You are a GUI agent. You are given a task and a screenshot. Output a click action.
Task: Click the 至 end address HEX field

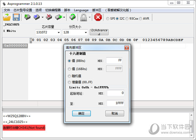click(116, 103)
